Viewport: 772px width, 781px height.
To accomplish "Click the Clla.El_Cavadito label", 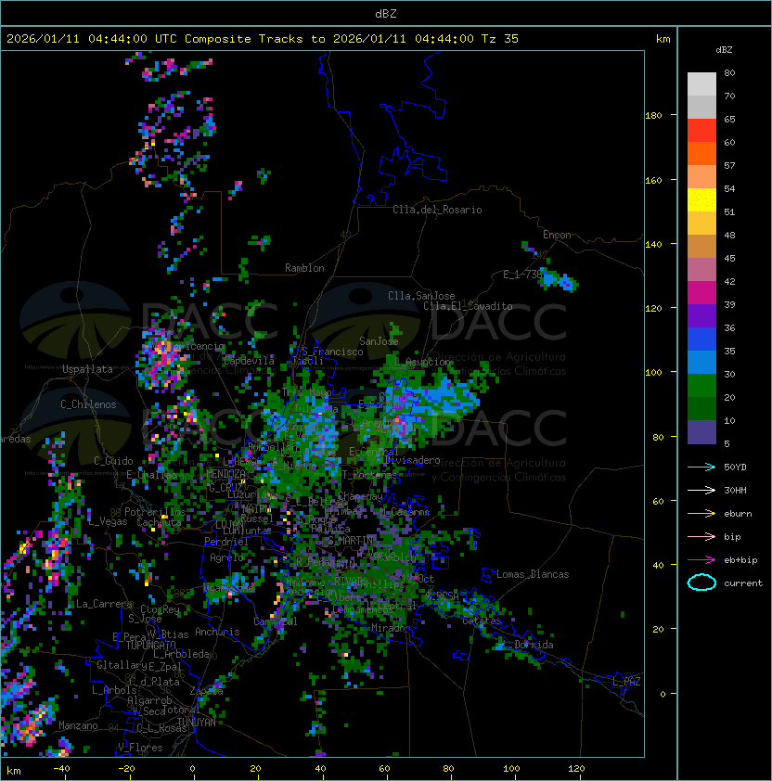I will (x=468, y=306).
